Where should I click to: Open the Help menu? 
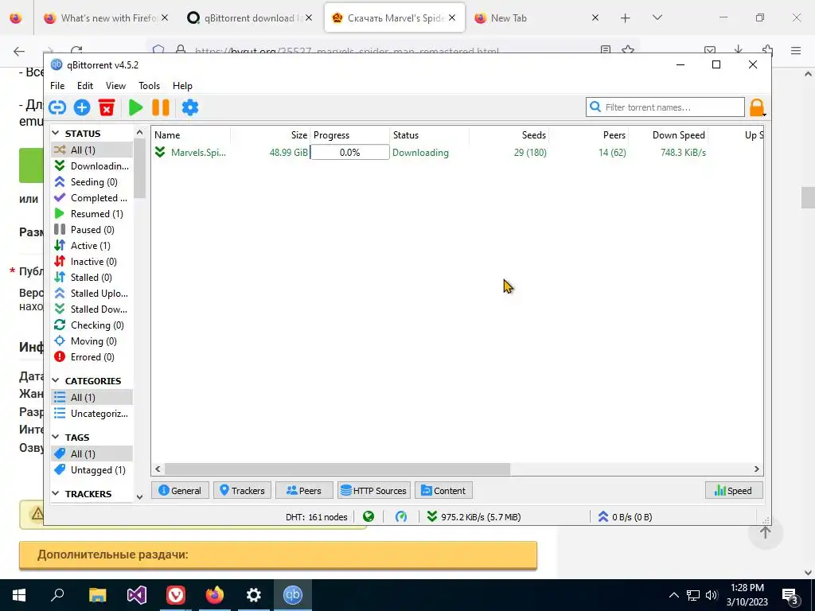[182, 86]
